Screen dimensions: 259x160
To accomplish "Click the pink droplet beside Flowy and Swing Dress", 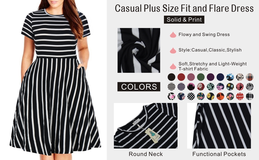I will pos(173,35).
